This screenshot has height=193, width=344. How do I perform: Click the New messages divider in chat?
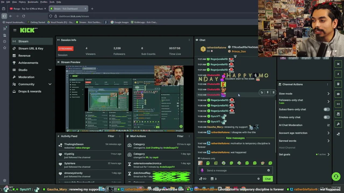click(235, 138)
